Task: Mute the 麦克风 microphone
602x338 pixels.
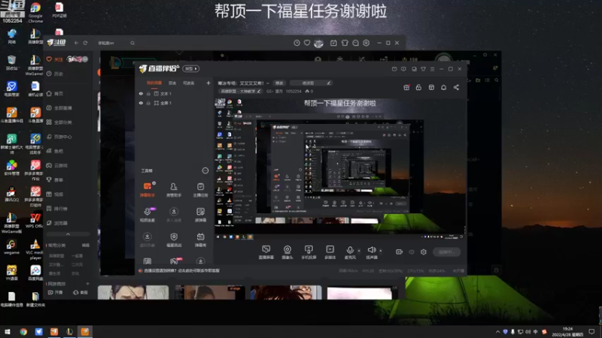Action: tap(350, 252)
